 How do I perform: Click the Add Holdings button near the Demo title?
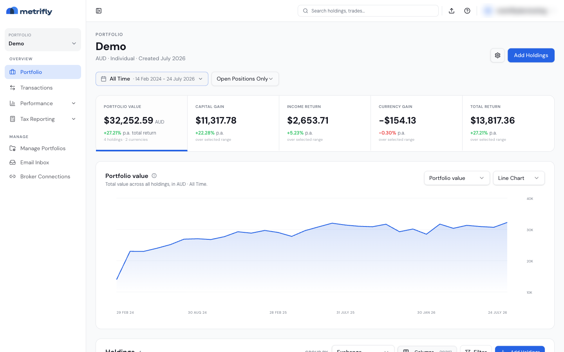coord(531,55)
